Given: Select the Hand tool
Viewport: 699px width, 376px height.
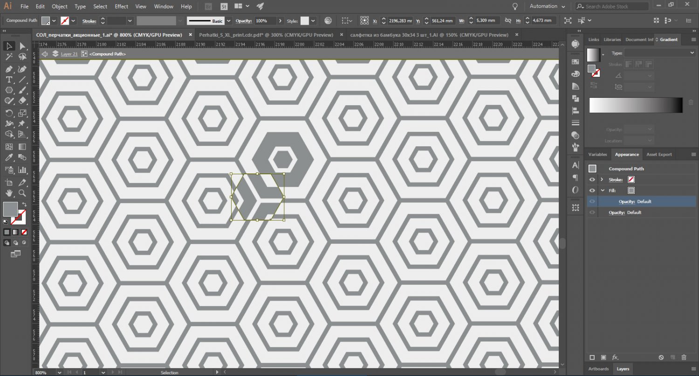Looking at the screenshot, I should click(x=9, y=193).
